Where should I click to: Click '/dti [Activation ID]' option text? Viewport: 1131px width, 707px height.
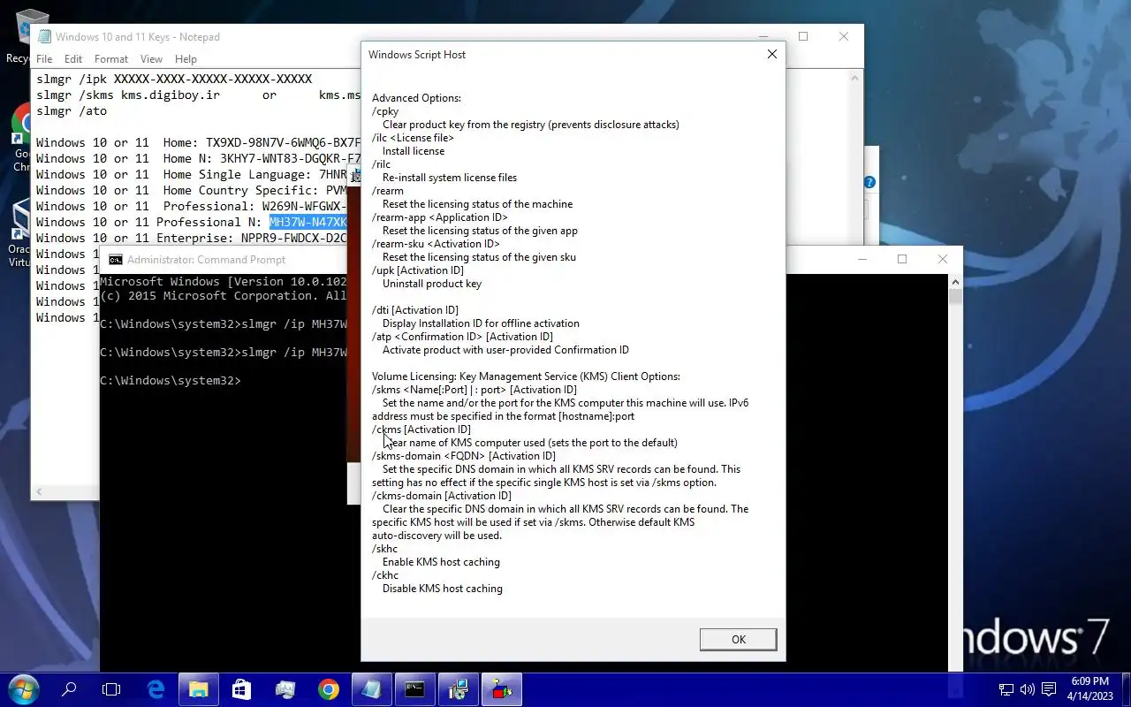coord(415,310)
